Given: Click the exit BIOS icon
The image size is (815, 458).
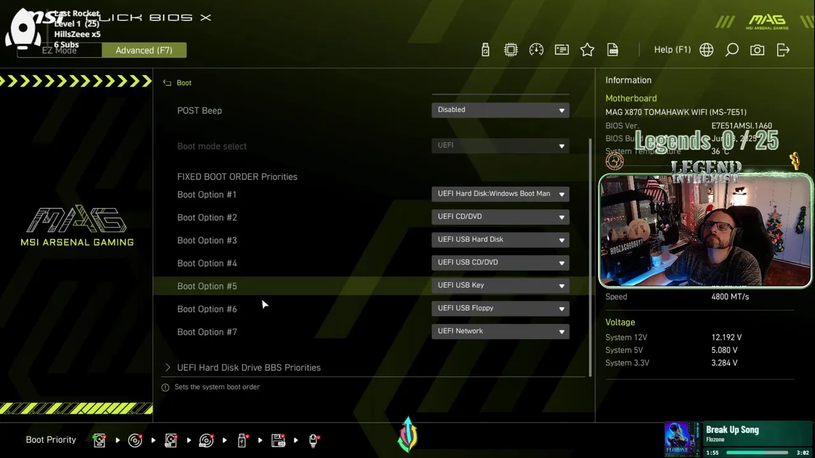Looking at the screenshot, I should (783, 50).
